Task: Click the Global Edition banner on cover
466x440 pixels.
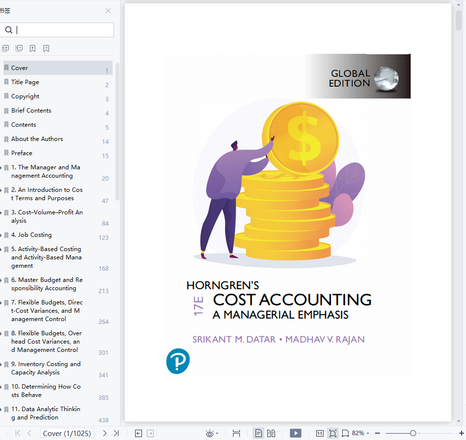Action: pos(358,76)
